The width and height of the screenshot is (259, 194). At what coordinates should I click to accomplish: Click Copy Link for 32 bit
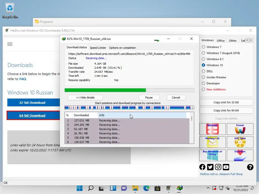tap(226, 102)
